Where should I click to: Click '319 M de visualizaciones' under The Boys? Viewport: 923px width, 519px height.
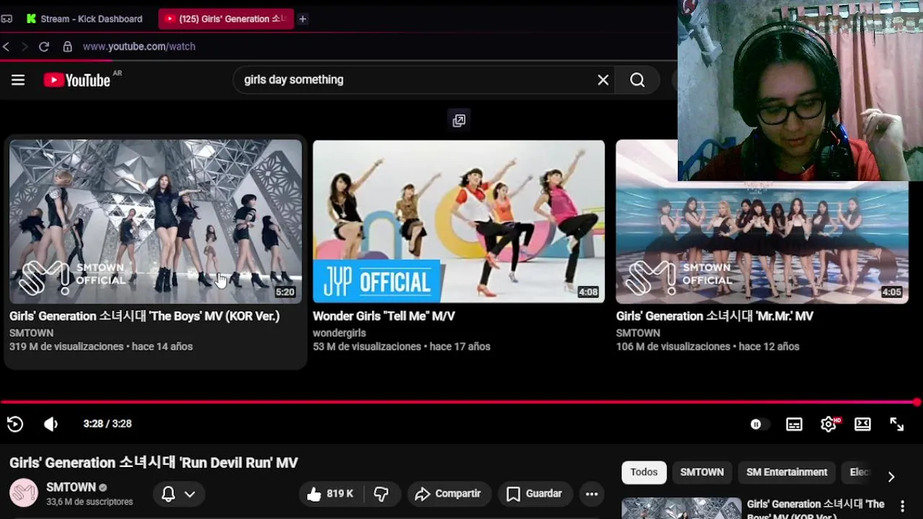pyautogui.click(x=66, y=347)
